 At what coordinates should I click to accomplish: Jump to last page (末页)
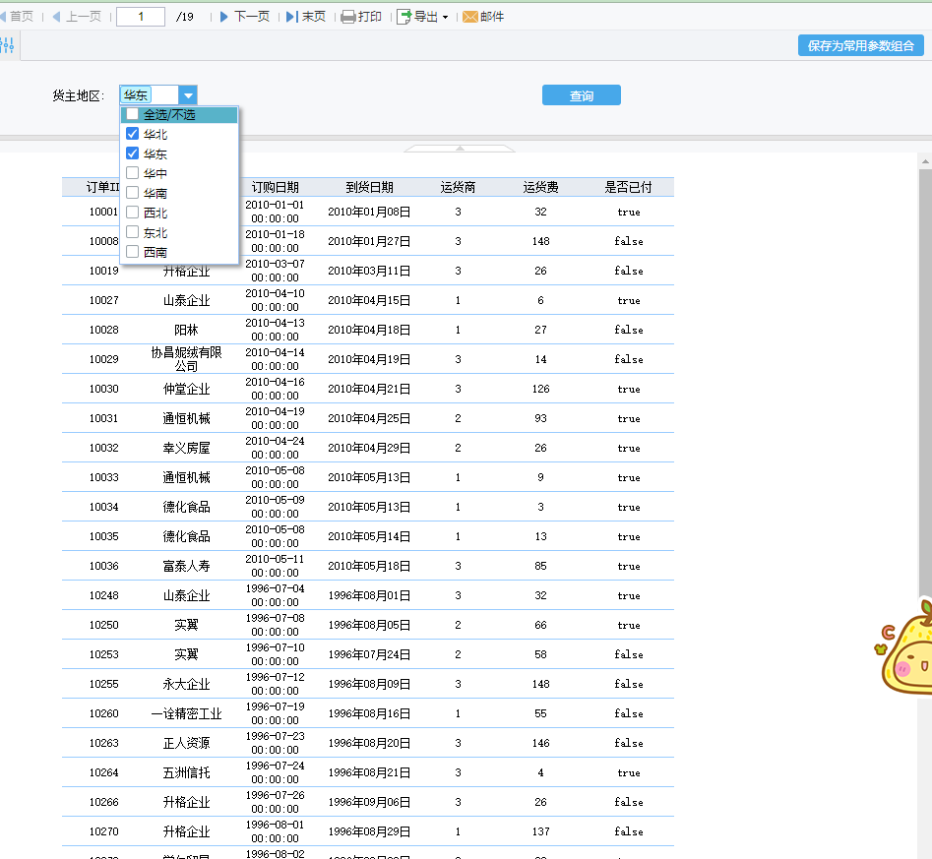(306, 17)
